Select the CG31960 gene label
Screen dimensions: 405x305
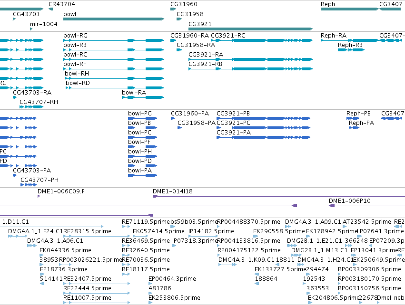coord(184,4)
